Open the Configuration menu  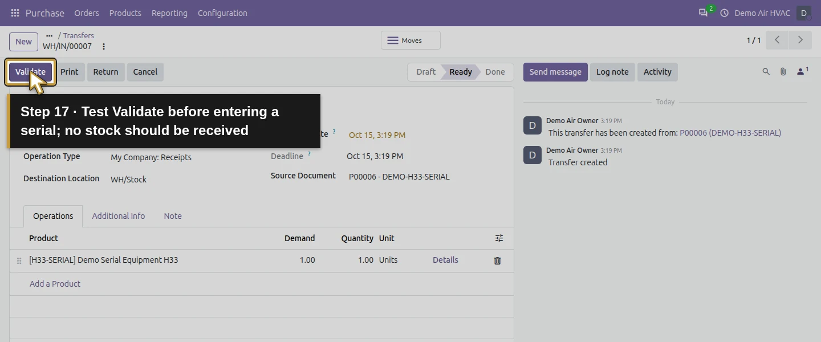pyautogui.click(x=222, y=13)
